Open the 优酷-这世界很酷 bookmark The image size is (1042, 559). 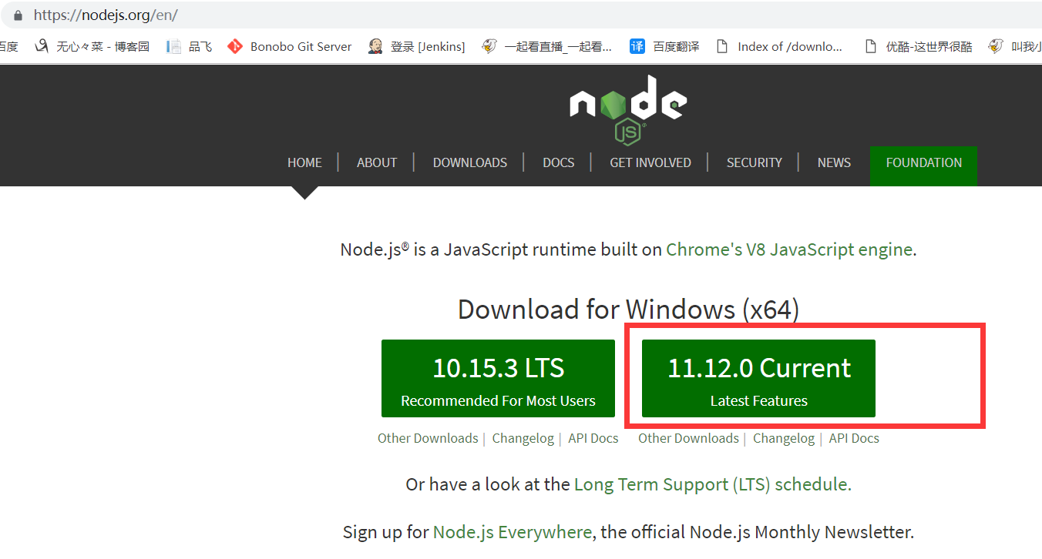coord(919,46)
